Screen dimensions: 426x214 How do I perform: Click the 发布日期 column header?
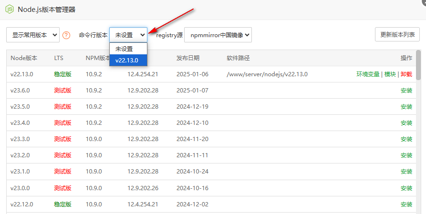[188, 58]
